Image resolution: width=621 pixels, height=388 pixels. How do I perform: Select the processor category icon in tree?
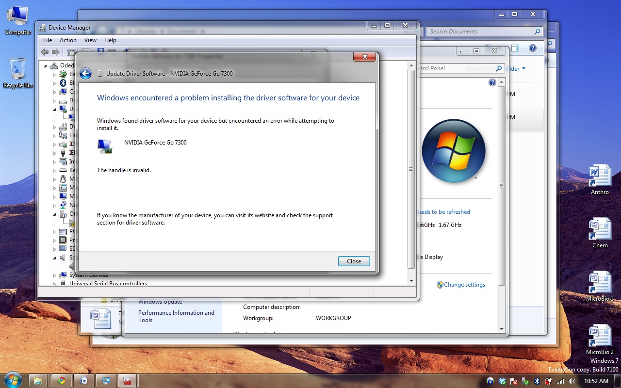click(63, 240)
